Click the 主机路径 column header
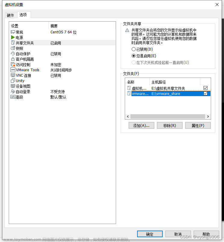224x242 pixels. coord(175,82)
